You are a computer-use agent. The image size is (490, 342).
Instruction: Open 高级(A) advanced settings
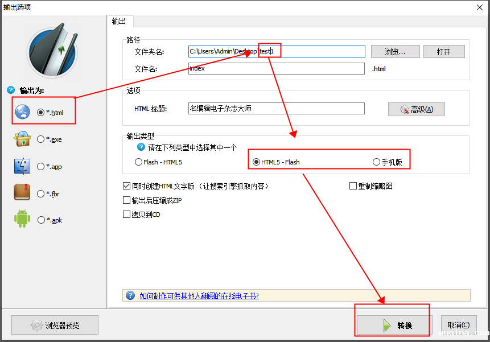tap(416, 109)
